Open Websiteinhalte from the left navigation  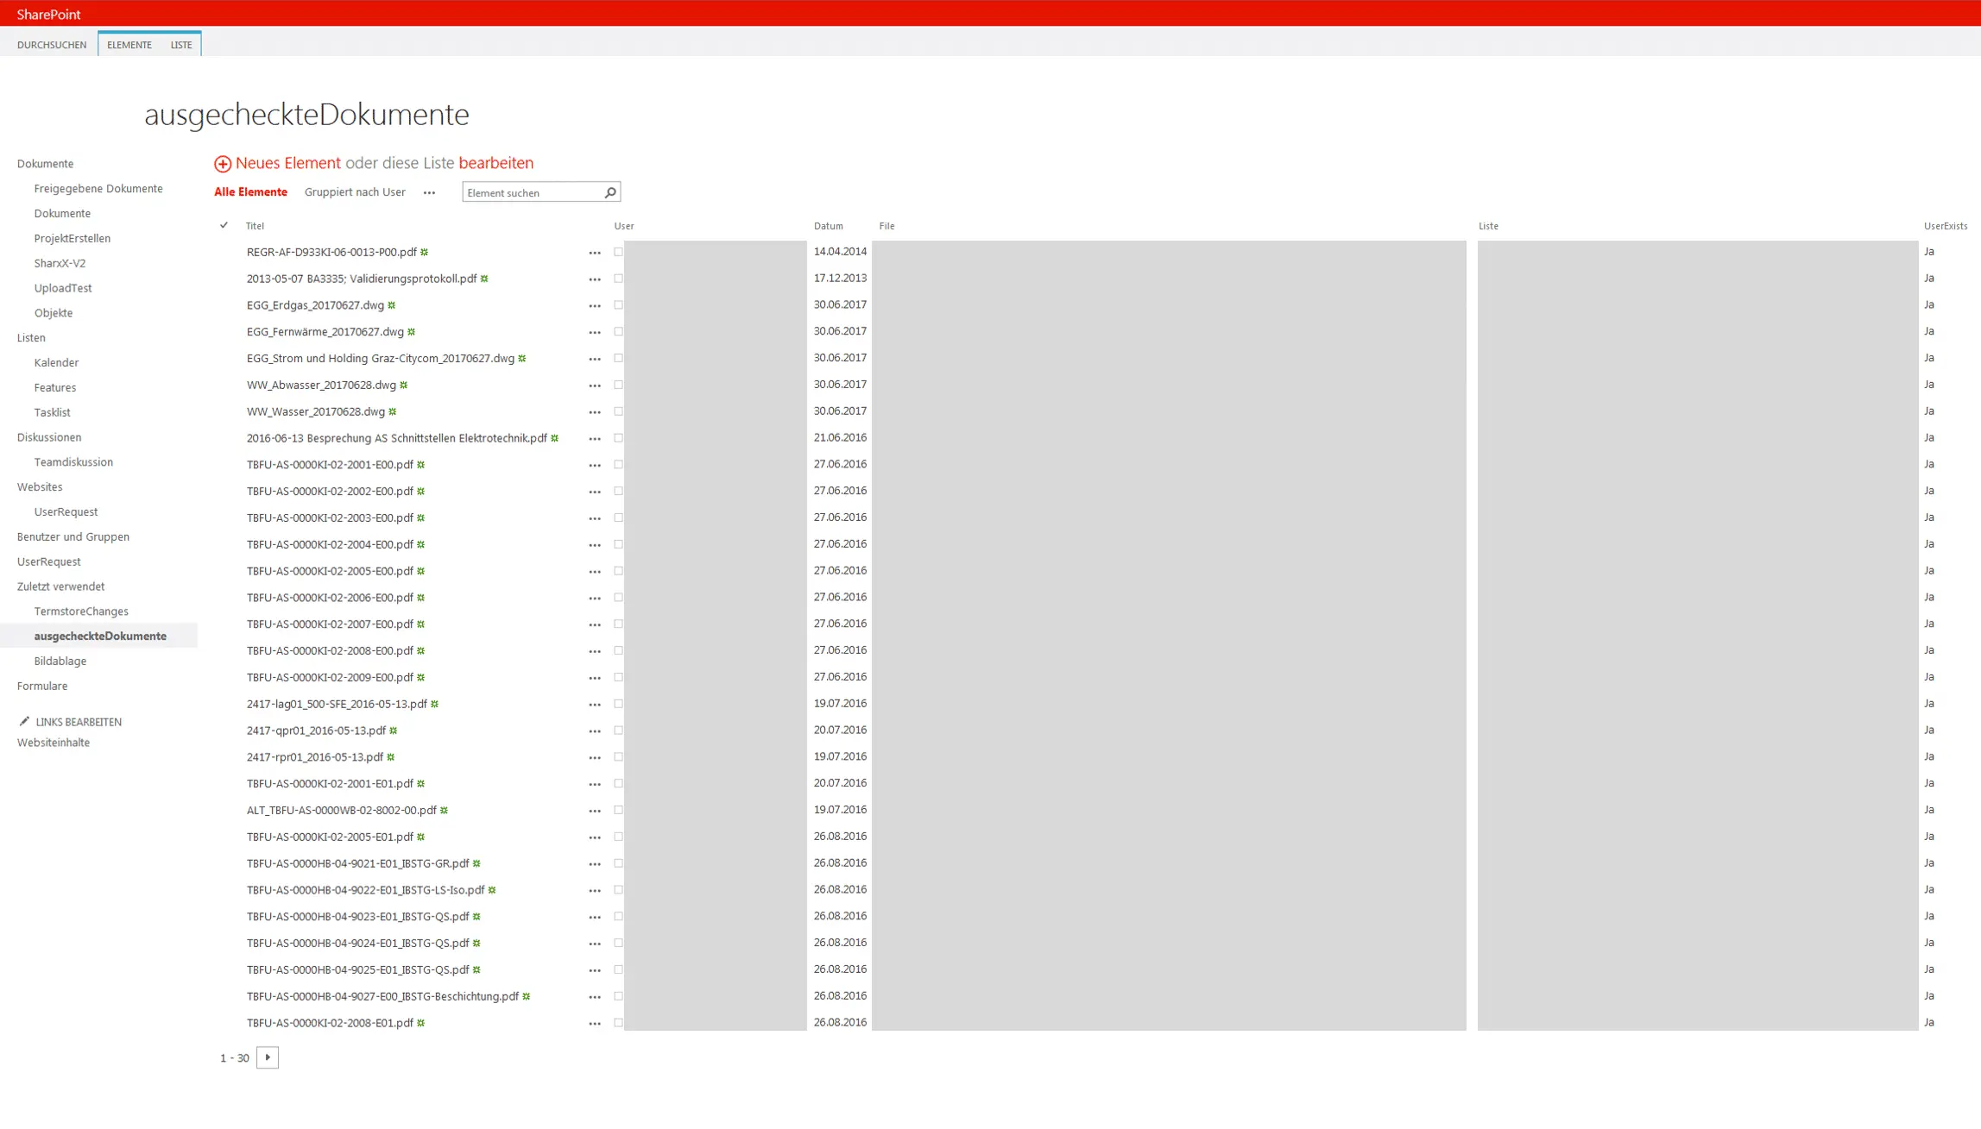click(53, 742)
